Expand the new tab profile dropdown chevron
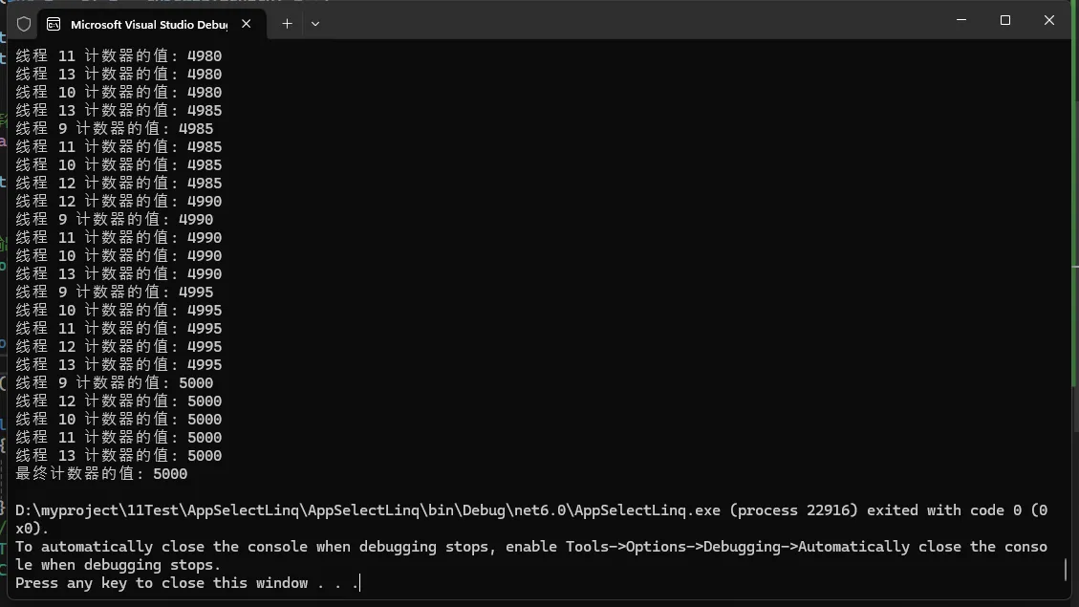This screenshot has height=607, width=1079. [x=315, y=23]
